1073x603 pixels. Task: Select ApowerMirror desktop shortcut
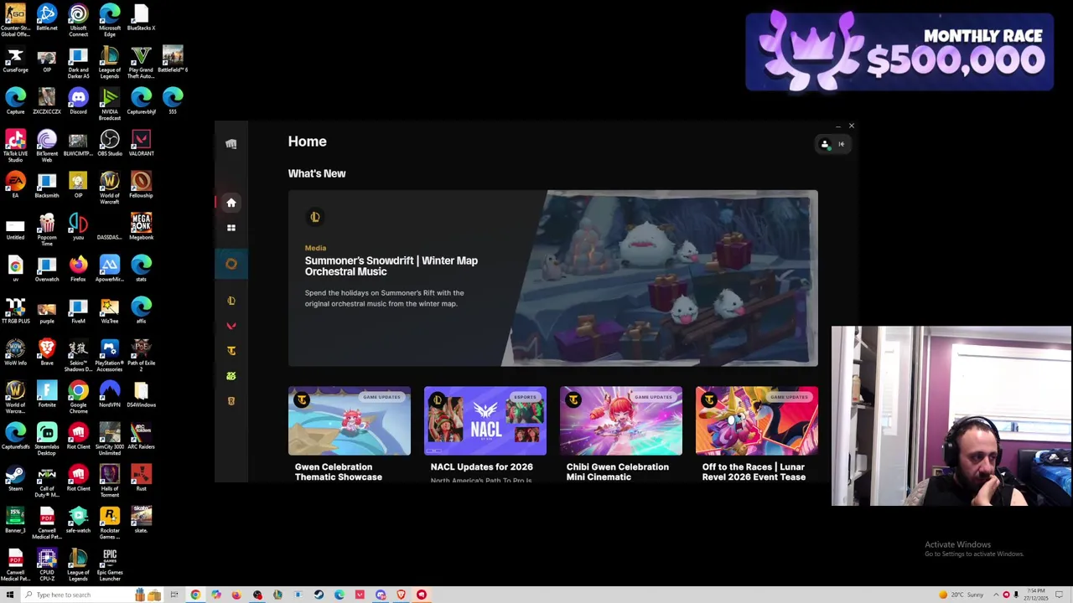point(110,269)
